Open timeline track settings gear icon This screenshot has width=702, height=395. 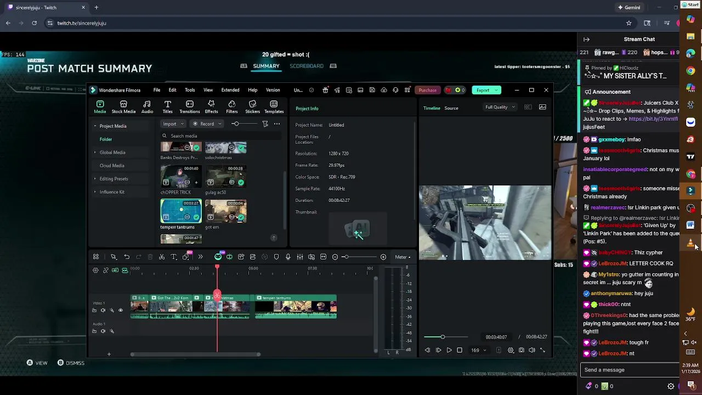pos(95,270)
